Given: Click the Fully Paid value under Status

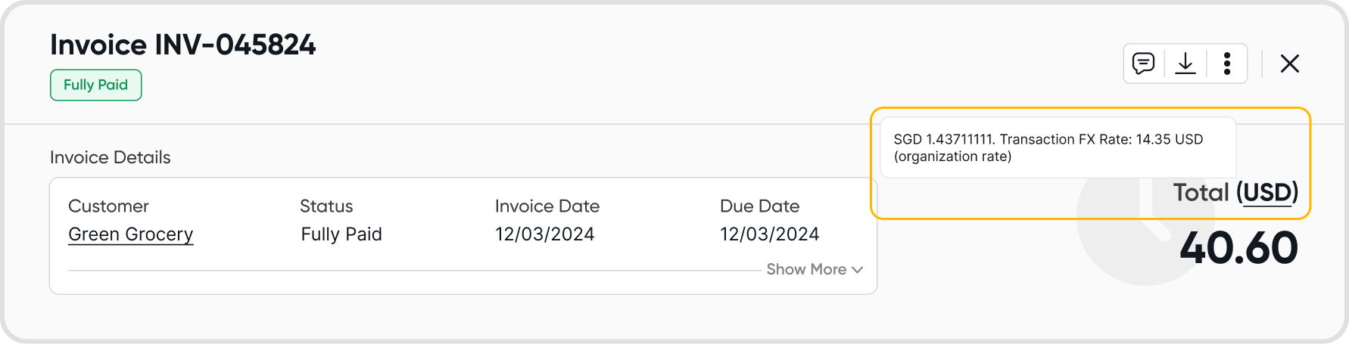Looking at the screenshot, I should 341,234.
